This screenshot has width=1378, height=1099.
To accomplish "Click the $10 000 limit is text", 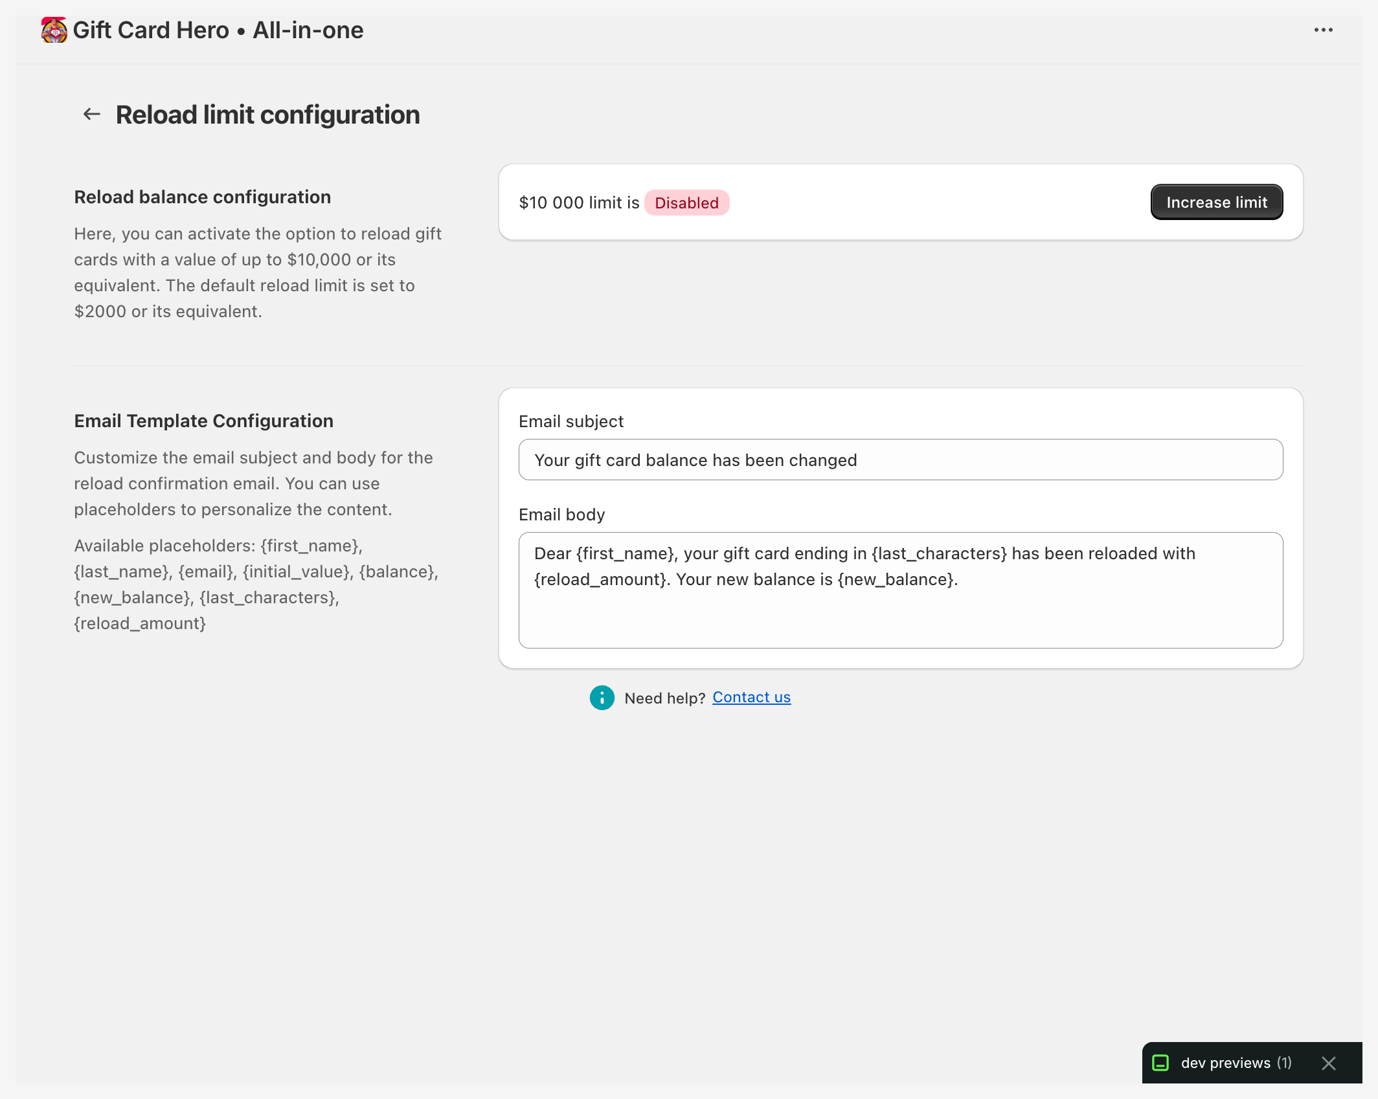I will pos(579,203).
